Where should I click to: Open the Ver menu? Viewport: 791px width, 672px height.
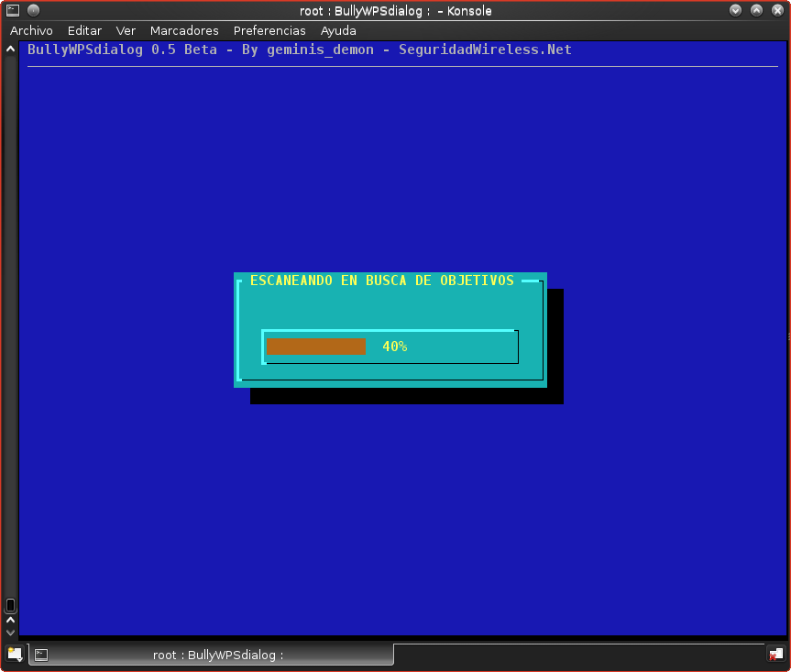(x=126, y=30)
